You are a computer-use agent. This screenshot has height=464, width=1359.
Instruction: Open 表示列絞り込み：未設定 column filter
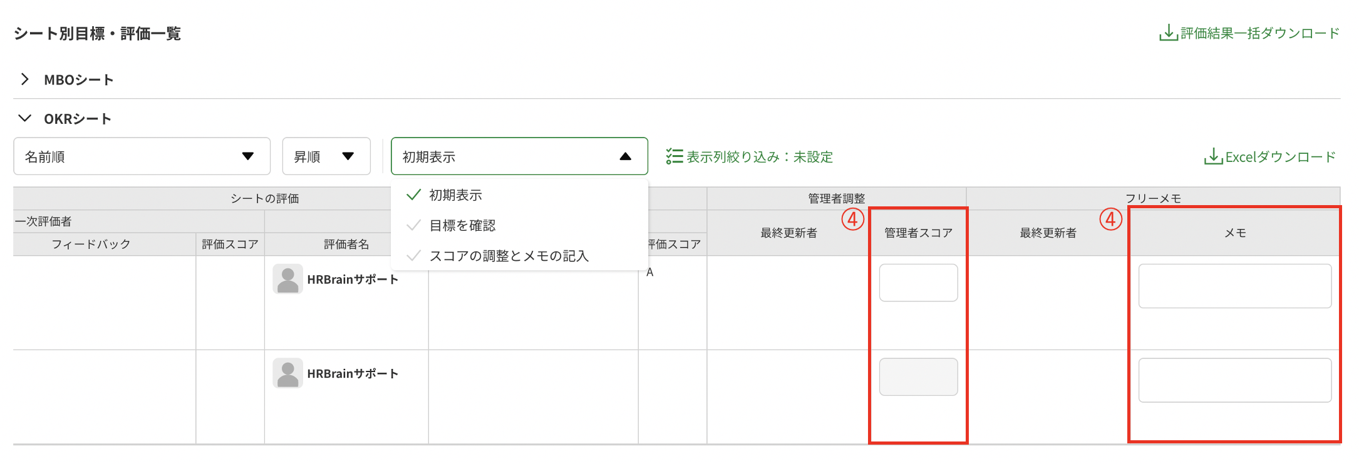759,157
